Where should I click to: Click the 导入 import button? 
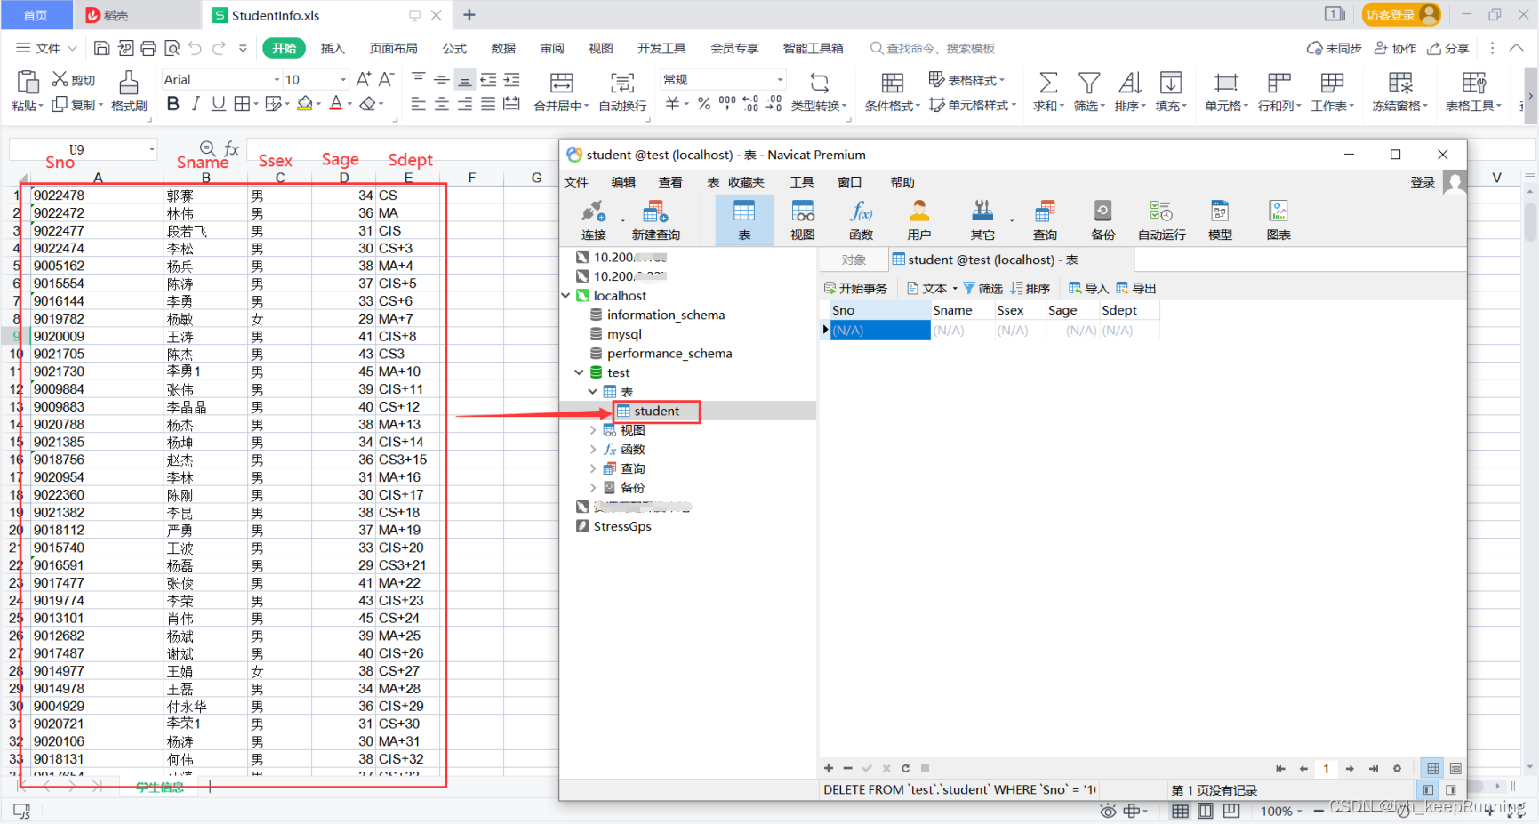pos(1088,288)
